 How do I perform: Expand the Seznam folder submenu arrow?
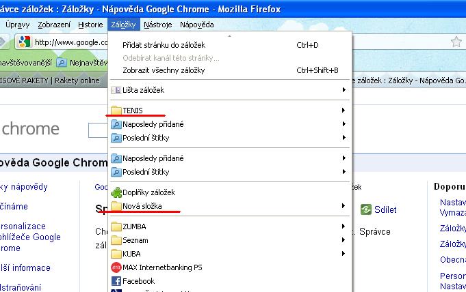(x=343, y=240)
